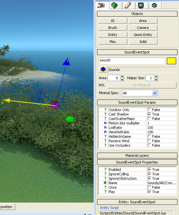Switch to the pencil modify tab
The height and width of the screenshot is (215, 179).
[x=128, y=5]
